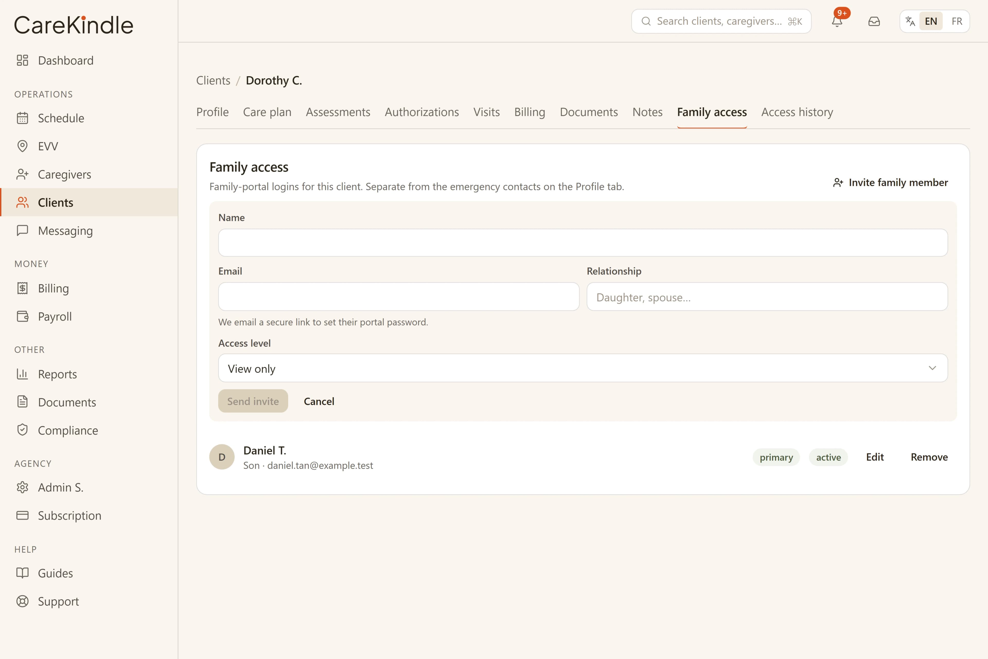Click the Dashboard grid icon
The width and height of the screenshot is (988, 659).
(x=22, y=60)
